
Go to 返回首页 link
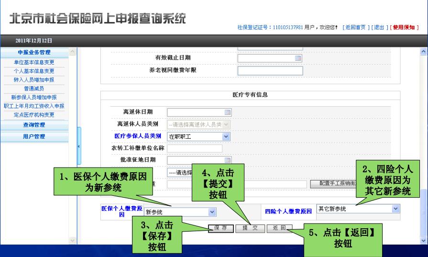click(x=355, y=27)
